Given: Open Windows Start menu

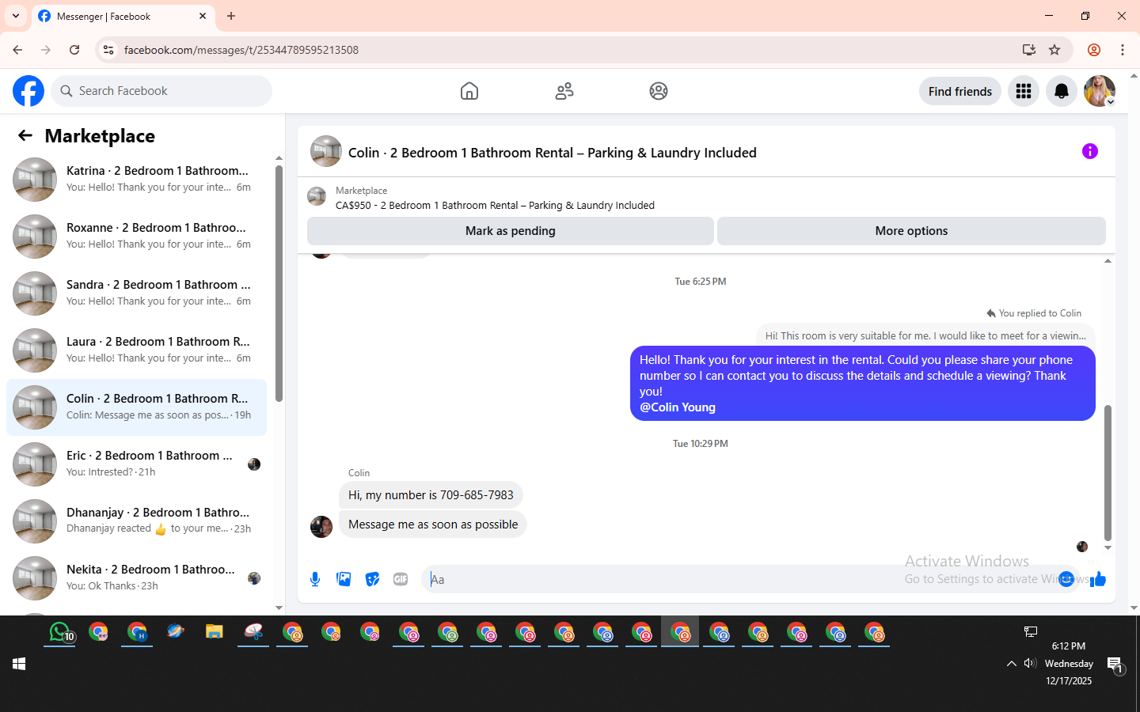Looking at the screenshot, I should point(19,664).
